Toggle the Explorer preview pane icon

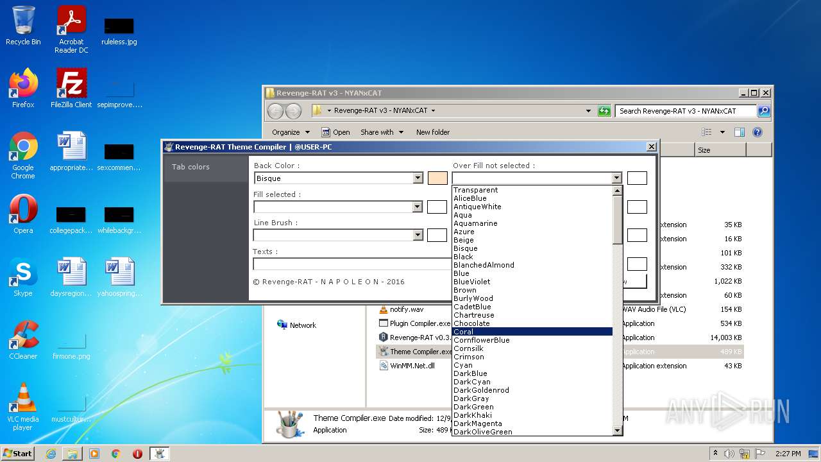point(739,132)
